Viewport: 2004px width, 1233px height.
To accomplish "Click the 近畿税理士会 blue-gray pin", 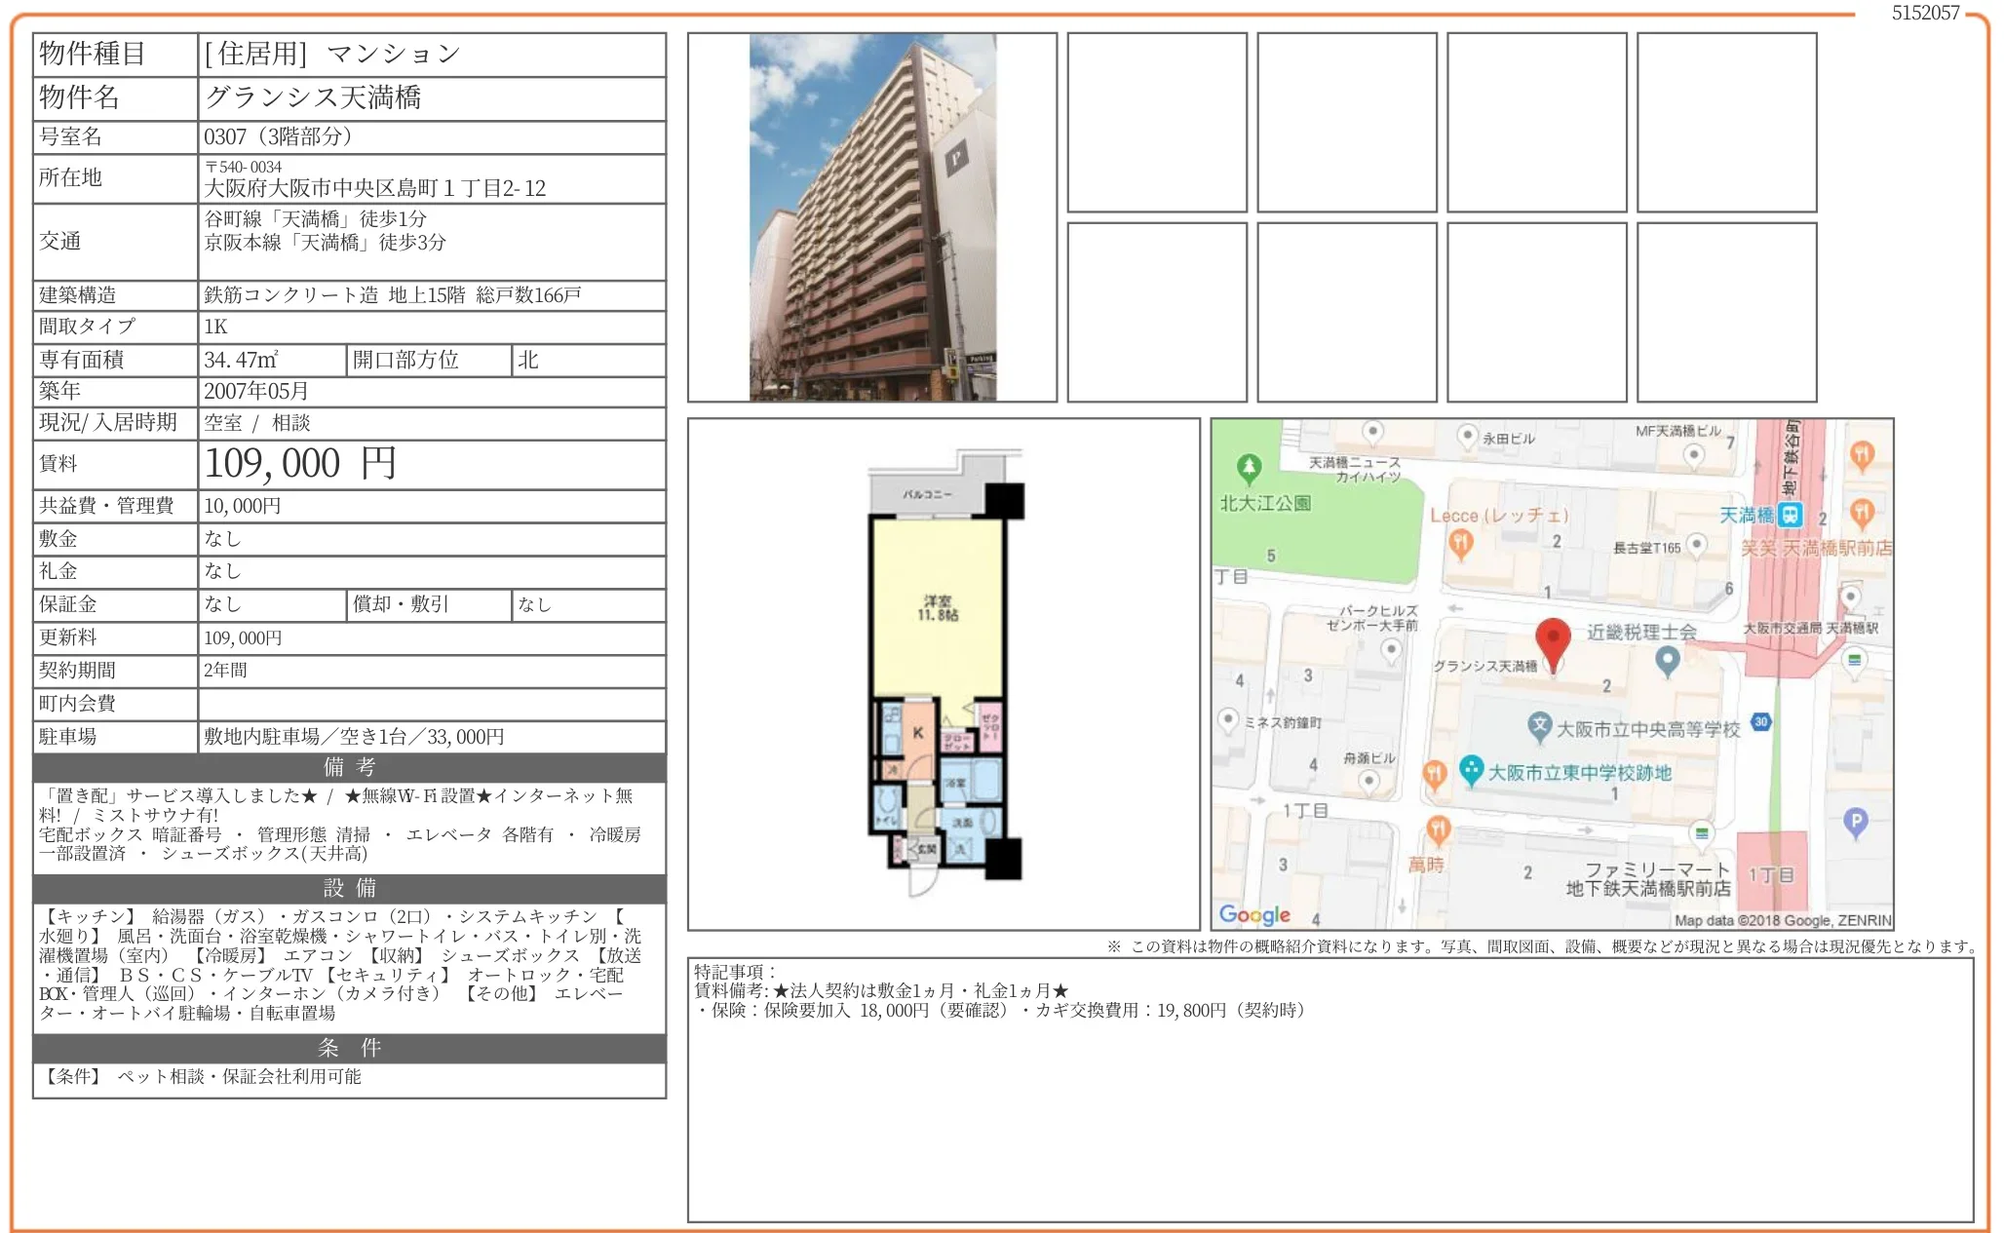I will tap(1667, 661).
